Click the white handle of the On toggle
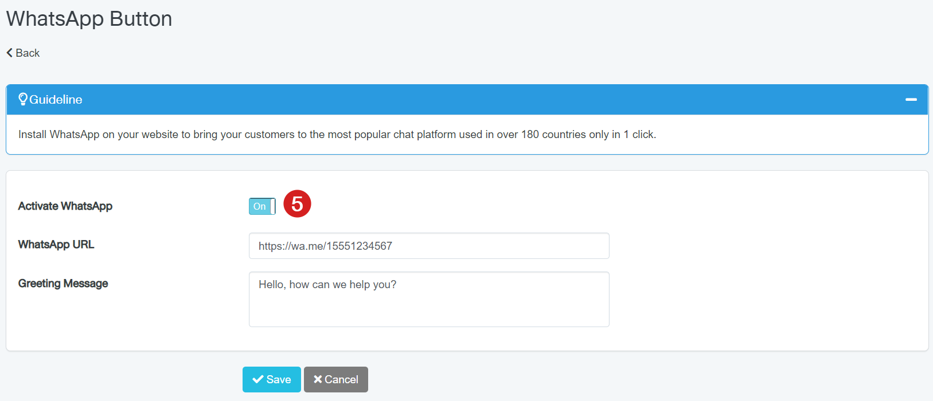933x401 pixels. tap(273, 206)
